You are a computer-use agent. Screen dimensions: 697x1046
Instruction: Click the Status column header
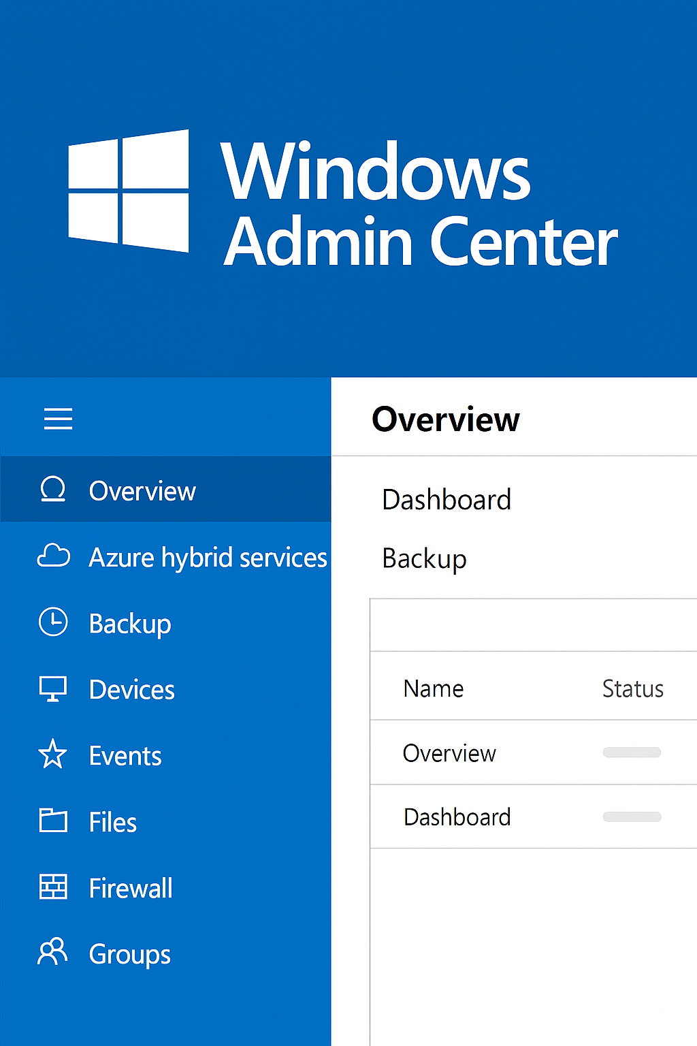[632, 688]
